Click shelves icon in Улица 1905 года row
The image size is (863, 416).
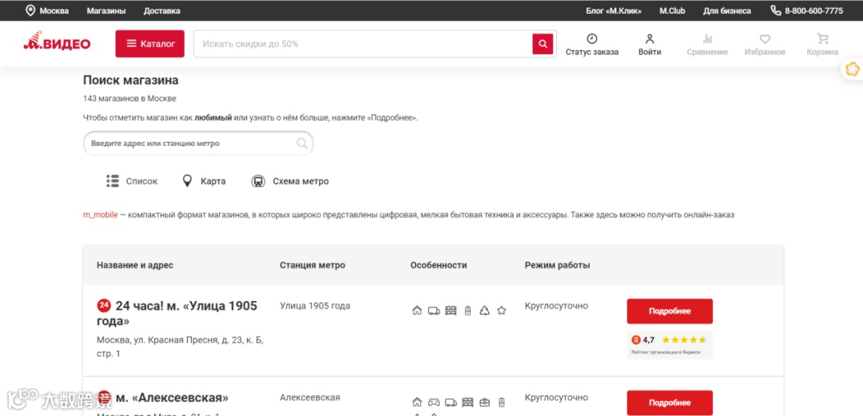coord(451,311)
